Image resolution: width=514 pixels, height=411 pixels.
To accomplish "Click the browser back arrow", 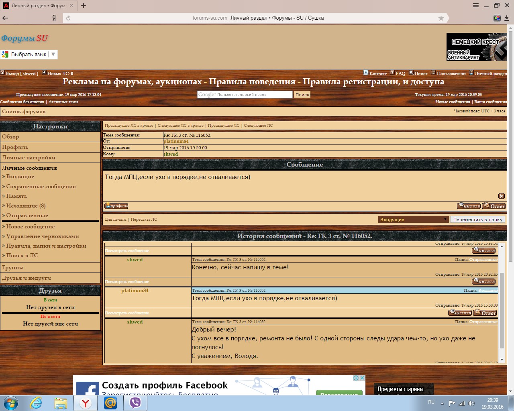I will coord(5,18).
